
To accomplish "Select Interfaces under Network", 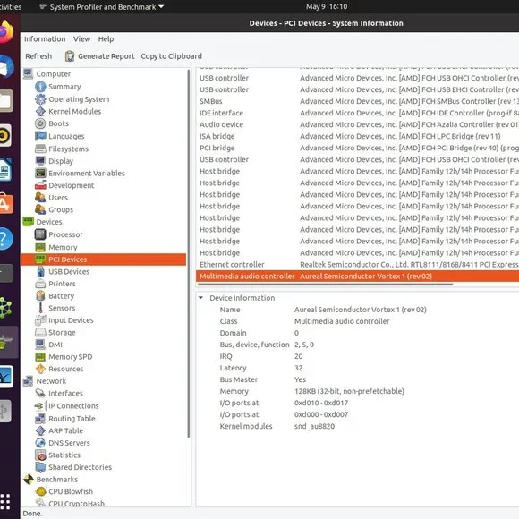I will tap(65, 393).
